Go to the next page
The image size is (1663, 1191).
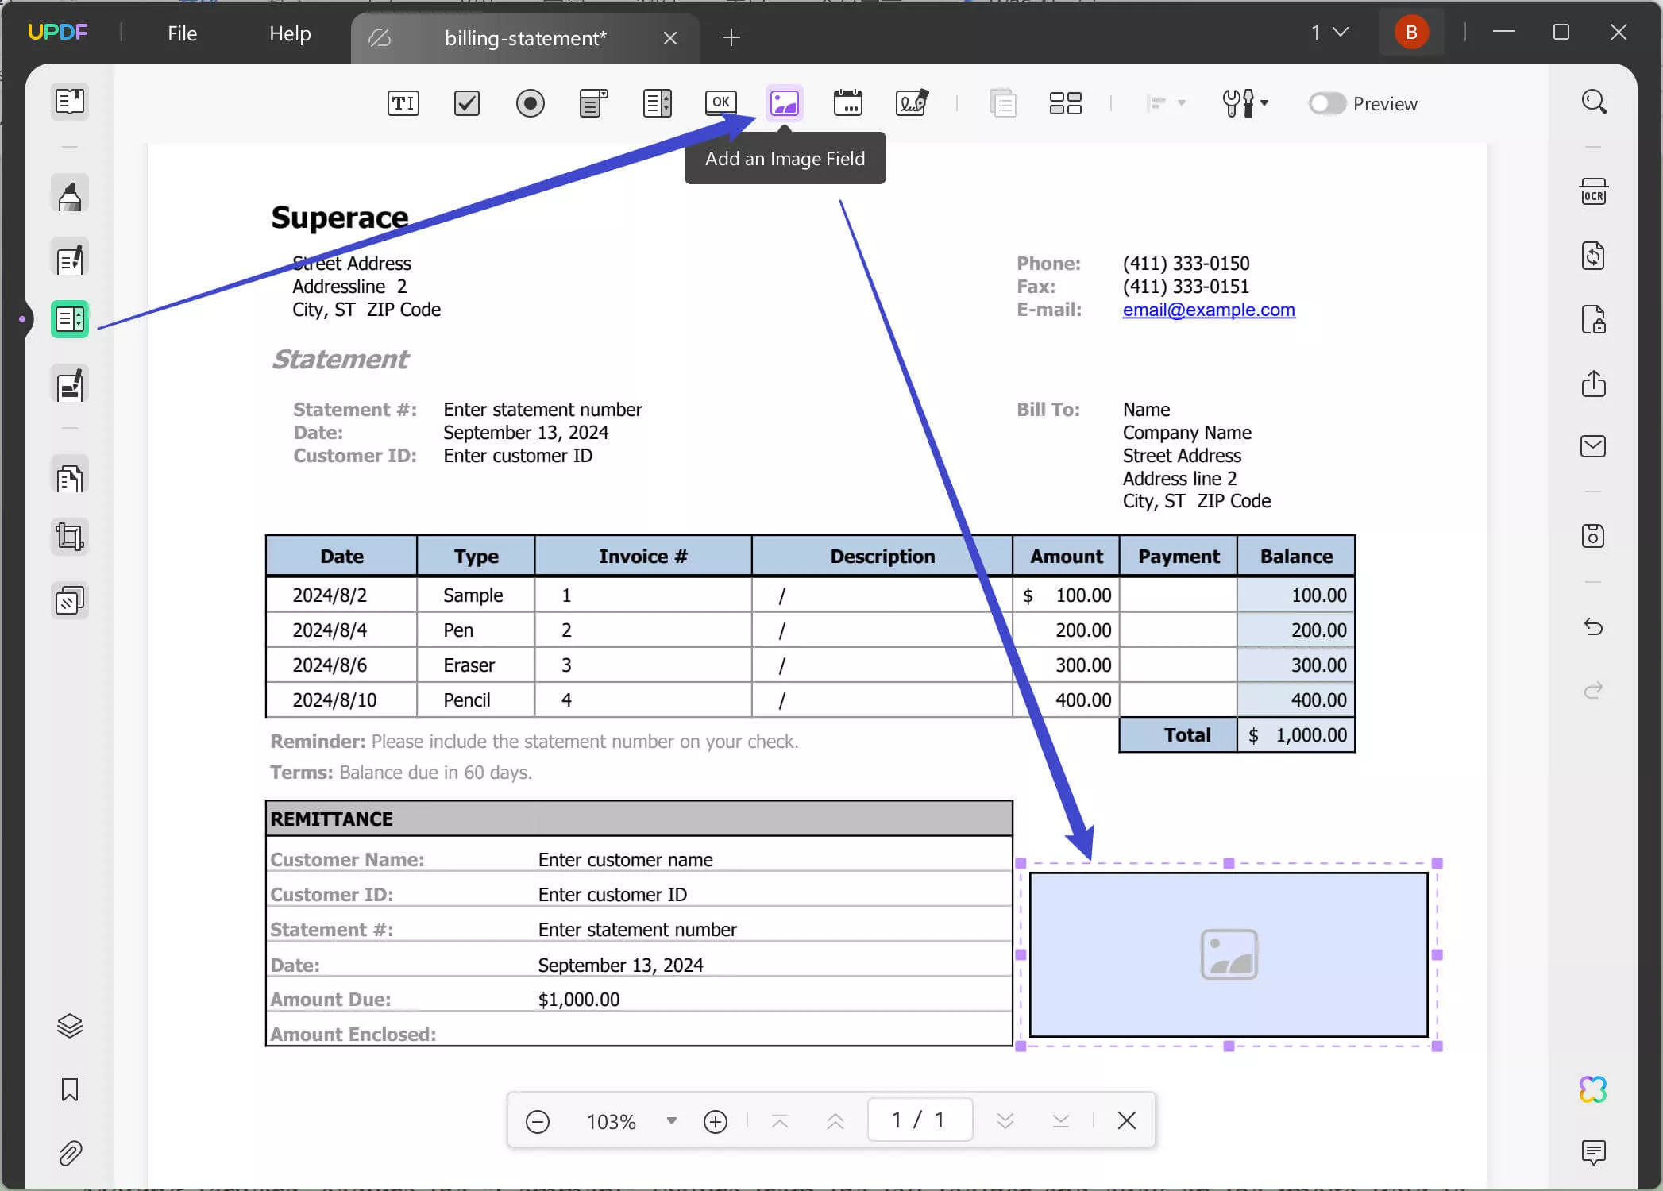click(1005, 1121)
